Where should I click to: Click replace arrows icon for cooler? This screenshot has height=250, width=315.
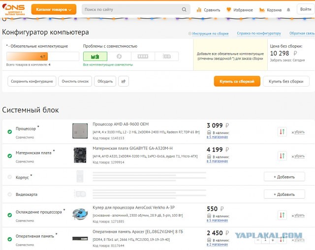pyautogui.click(x=282, y=215)
